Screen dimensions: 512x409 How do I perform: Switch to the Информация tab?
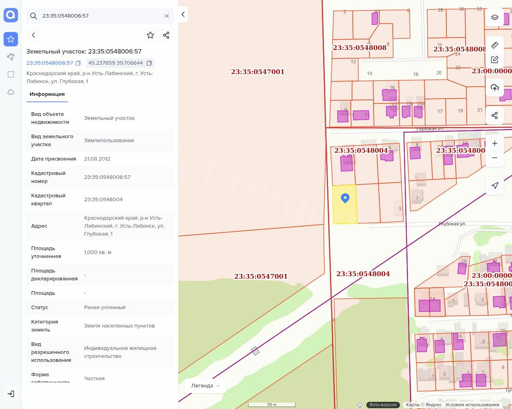pyautogui.click(x=47, y=94)
